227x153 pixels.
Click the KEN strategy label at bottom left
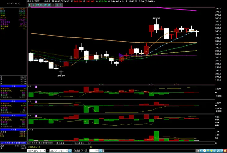click(x=13, y=143)
